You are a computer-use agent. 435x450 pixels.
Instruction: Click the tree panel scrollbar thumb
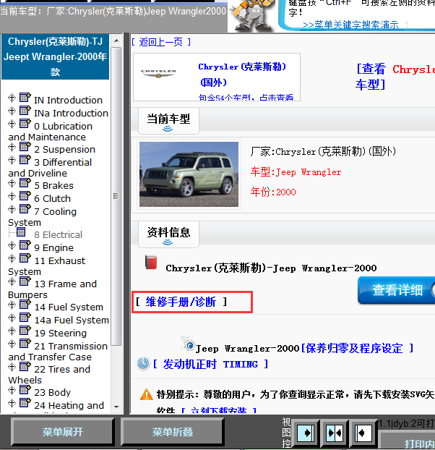(x=116, y=196)
